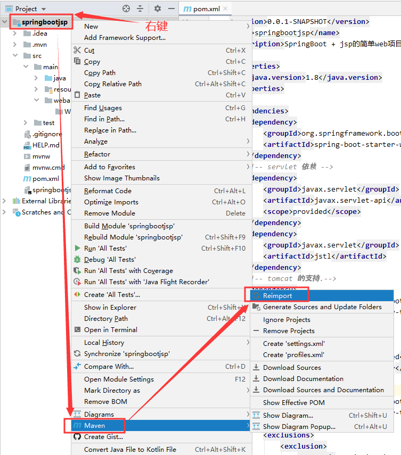Click the Debug 'All Tests' bug icon
The width and height of the screenshot is (401, 455).
pyautogui.click(x=78, y=259)
